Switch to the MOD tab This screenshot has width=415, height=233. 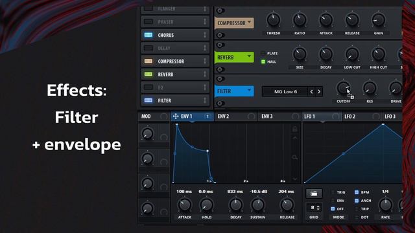[154, 116]
